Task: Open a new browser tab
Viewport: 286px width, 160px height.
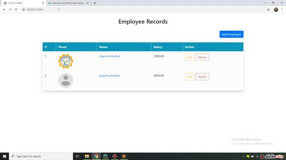Action: click(x=95, y=3)
